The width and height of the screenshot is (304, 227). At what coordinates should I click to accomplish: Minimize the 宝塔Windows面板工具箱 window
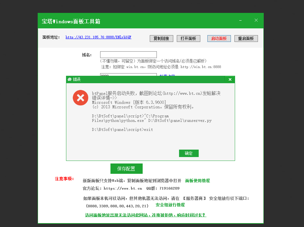pos(241,20)
